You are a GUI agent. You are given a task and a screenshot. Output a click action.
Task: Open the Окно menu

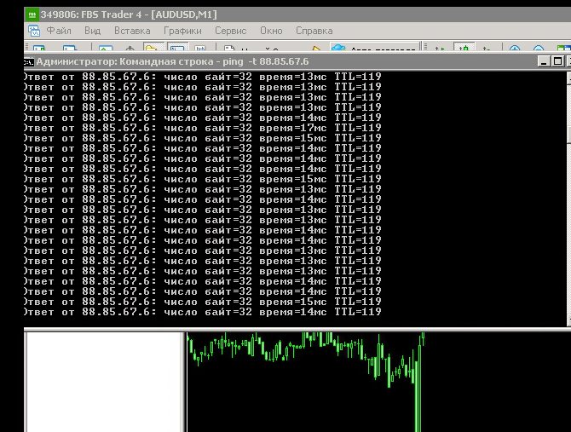point(271,31)
